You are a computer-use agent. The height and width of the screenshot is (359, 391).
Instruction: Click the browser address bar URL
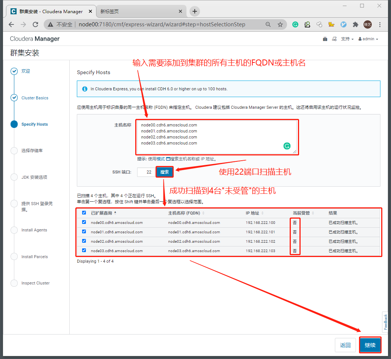point(162,24)
